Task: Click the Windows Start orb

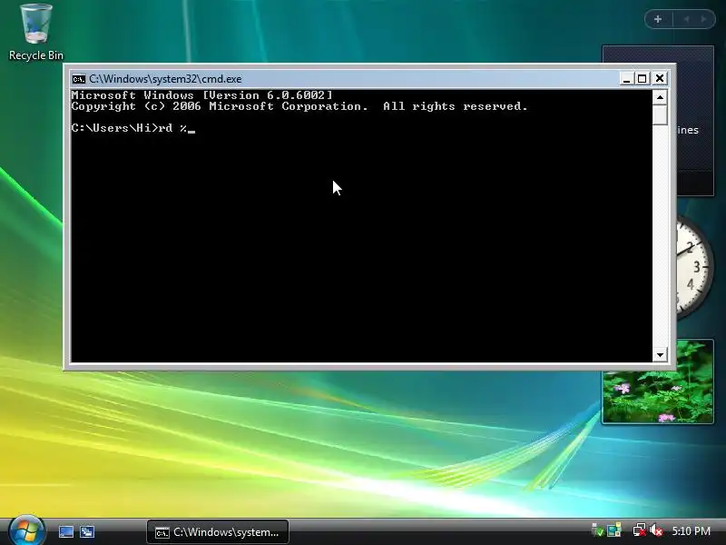Action: point(26,531)
